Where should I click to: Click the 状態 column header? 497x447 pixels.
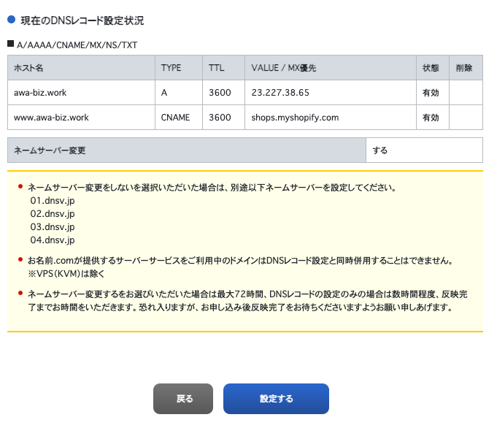coord(433,68)
